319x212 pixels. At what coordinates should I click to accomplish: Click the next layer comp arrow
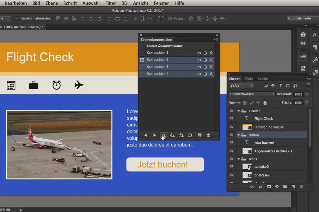[x=155, y=135]
